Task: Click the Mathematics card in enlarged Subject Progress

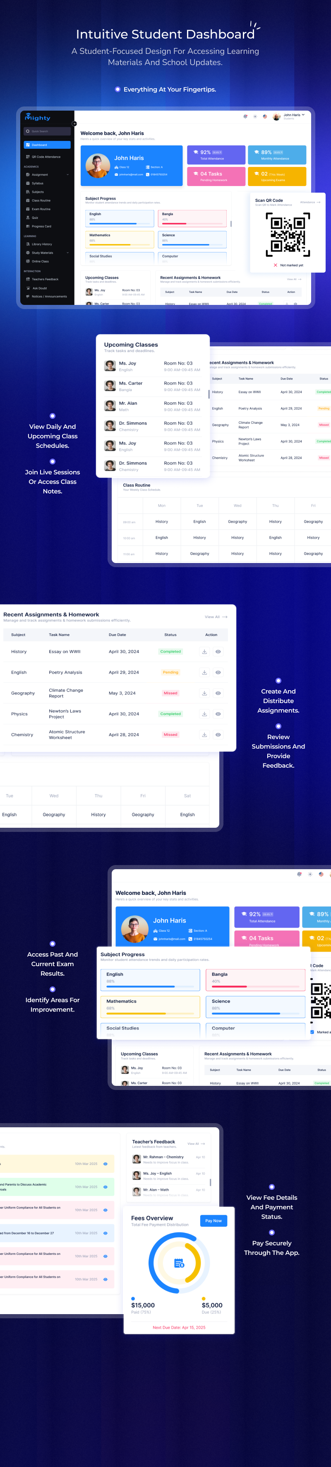Action: tap(151, 1006)
